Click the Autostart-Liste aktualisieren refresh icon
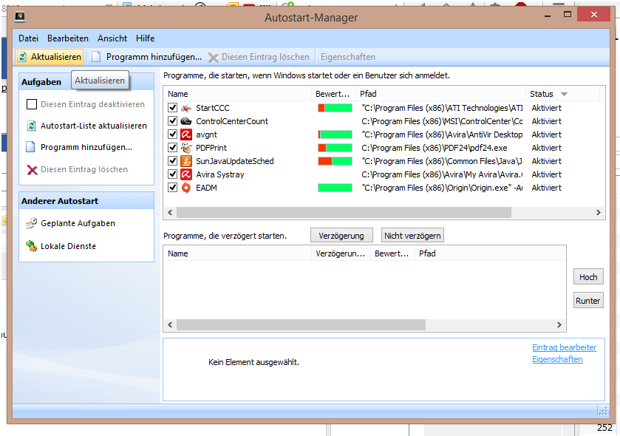This screenshot has width=620, height=436. pyautogui.click(x=31, y=126)
